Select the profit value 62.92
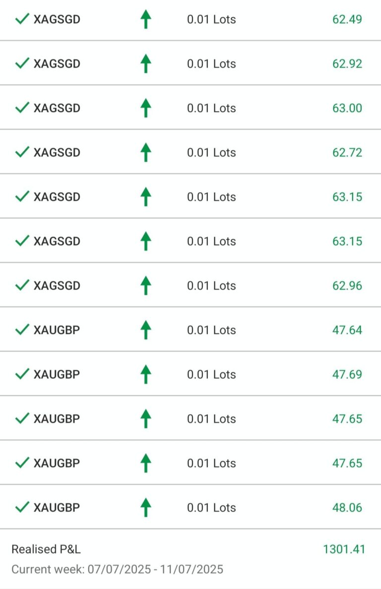The image size is (381, 589). point(347,63)
